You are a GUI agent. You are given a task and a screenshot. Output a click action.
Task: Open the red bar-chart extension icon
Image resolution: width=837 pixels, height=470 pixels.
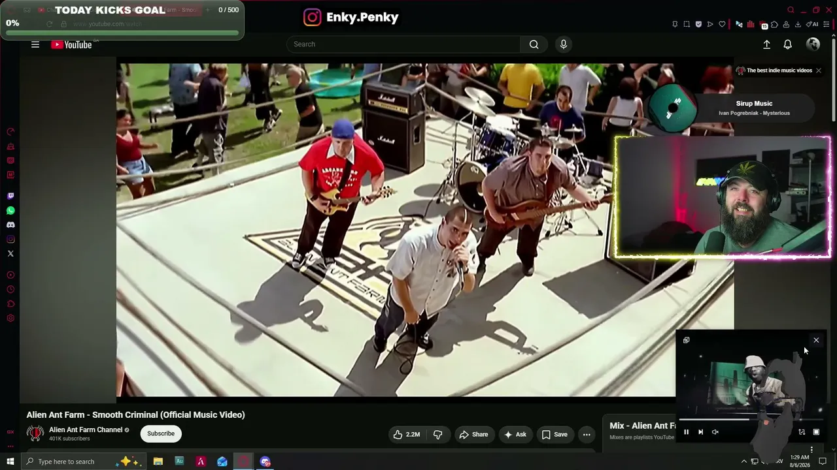point(751,24)
